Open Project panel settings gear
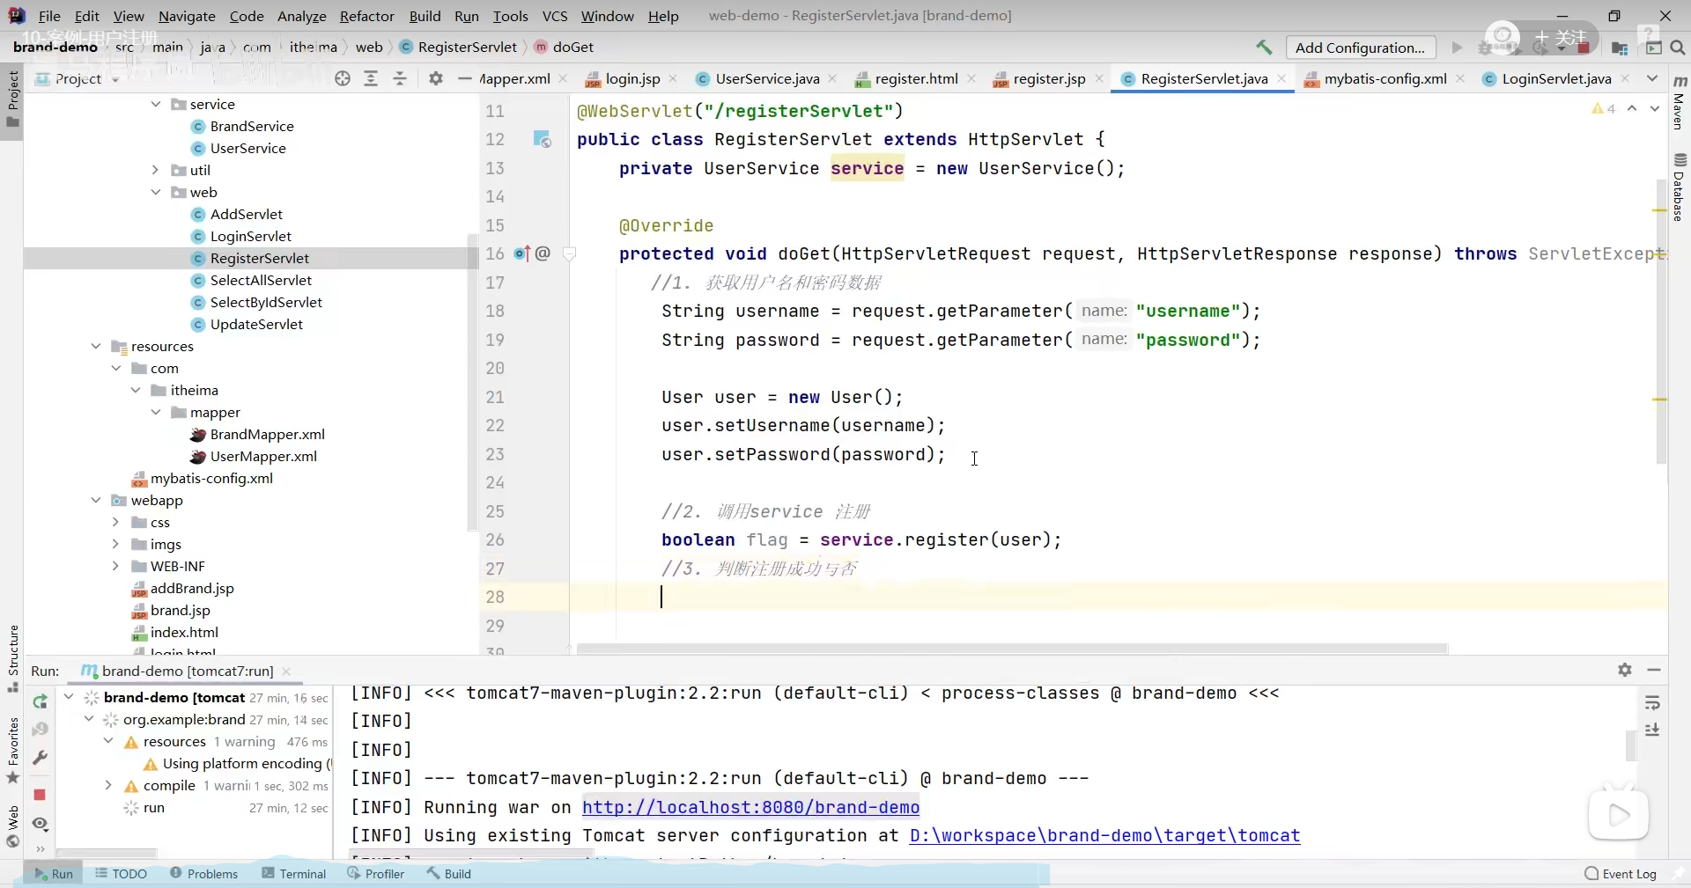 point(436,78)
